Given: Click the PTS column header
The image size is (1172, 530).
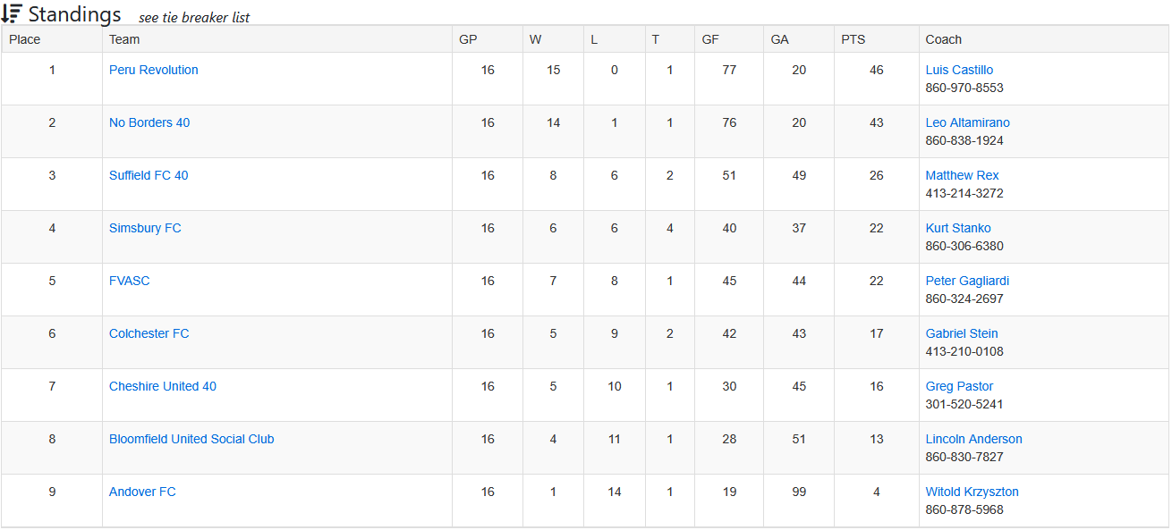Looking at the screenshot, I should coord(854,39).
